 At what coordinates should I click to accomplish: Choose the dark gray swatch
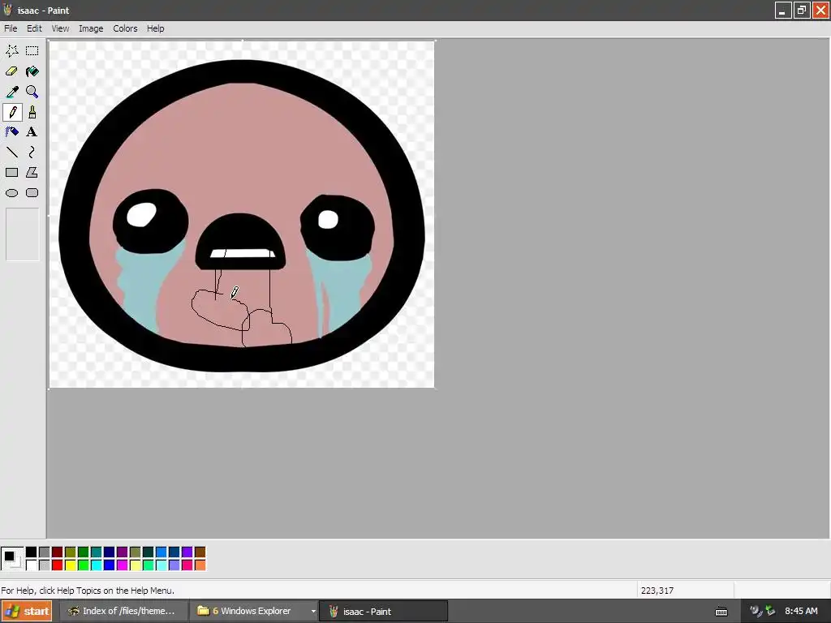pos(45,552)
